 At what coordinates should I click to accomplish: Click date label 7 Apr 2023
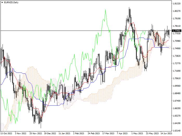(122, 133)
